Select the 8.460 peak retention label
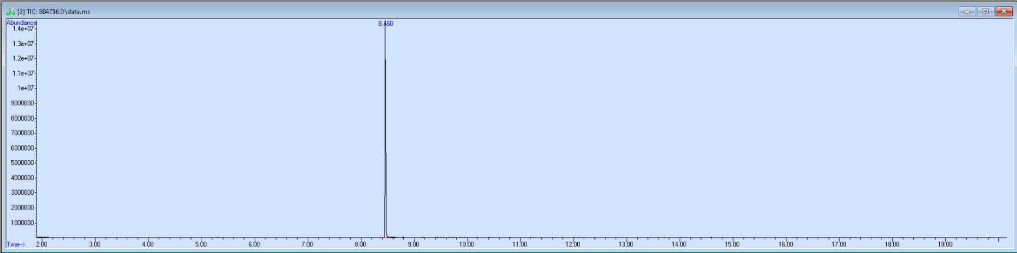 [386, 24]
